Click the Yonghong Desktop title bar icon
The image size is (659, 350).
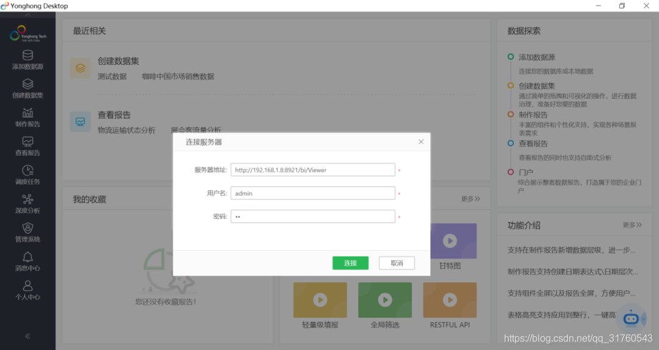5,6
